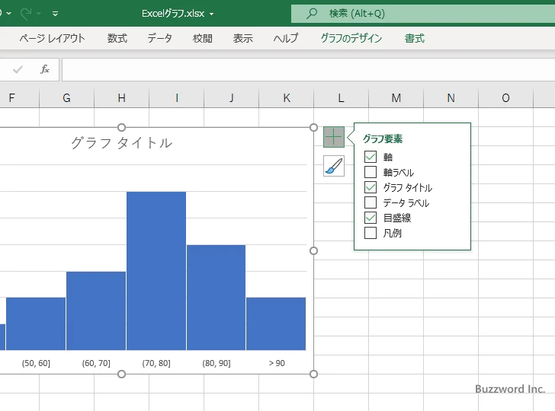The height and width of the screenshot is (411, 555).
Task: Enable the 軸ラベル checkbox
Action: 371,172
